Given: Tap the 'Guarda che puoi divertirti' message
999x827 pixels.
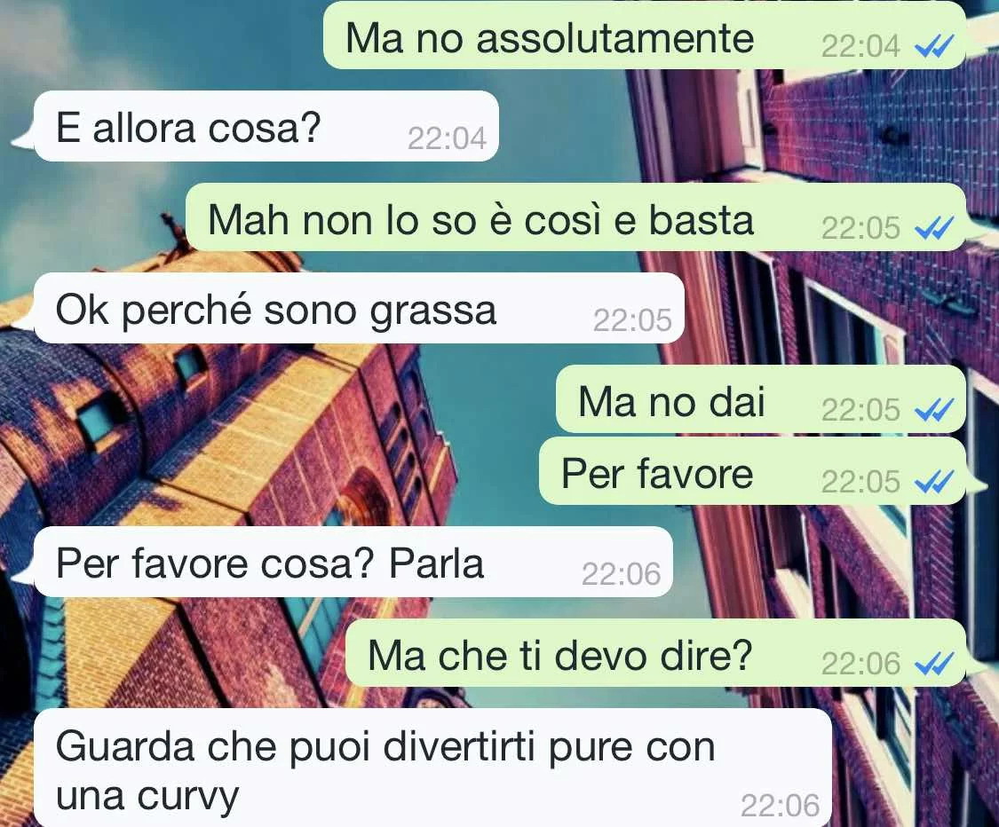Looking at the screenshot, I should point(433,768).
